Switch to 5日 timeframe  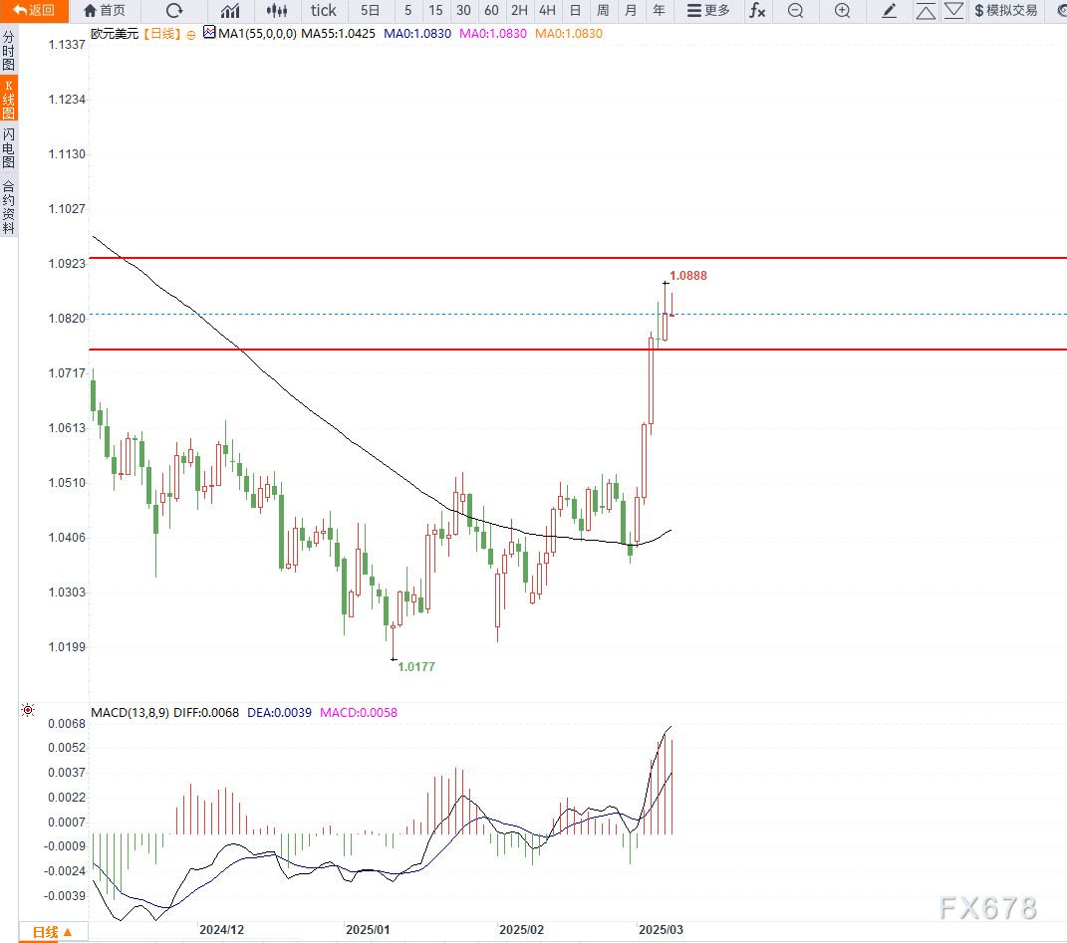coord(370,10)
